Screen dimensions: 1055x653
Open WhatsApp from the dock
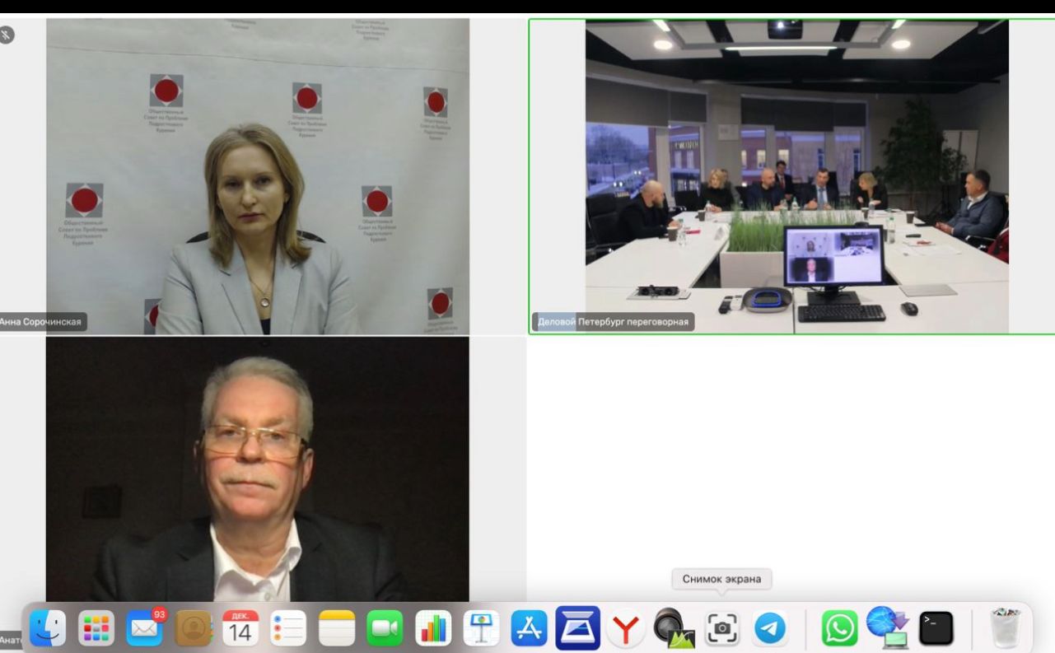coord(840,630)
